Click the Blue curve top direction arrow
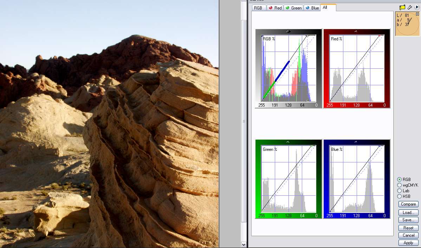Viewport: 421px width, 248px height. tap(356, 142)
